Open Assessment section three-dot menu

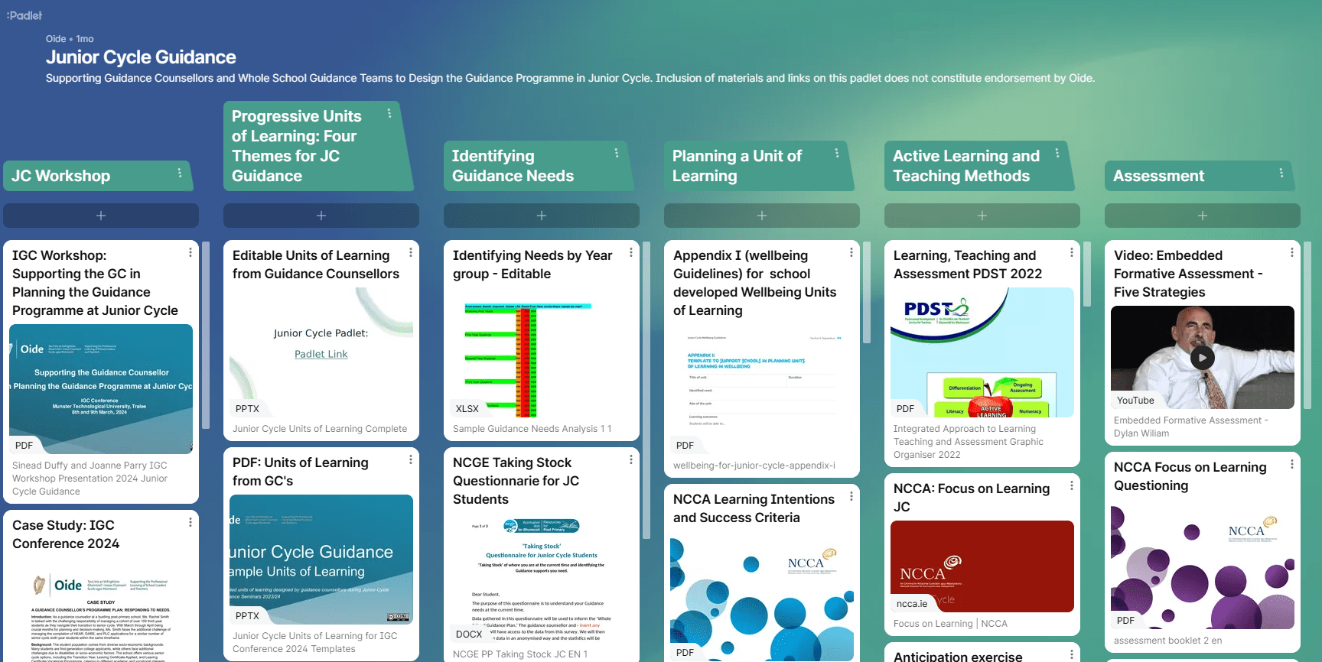click(1281, 173)
